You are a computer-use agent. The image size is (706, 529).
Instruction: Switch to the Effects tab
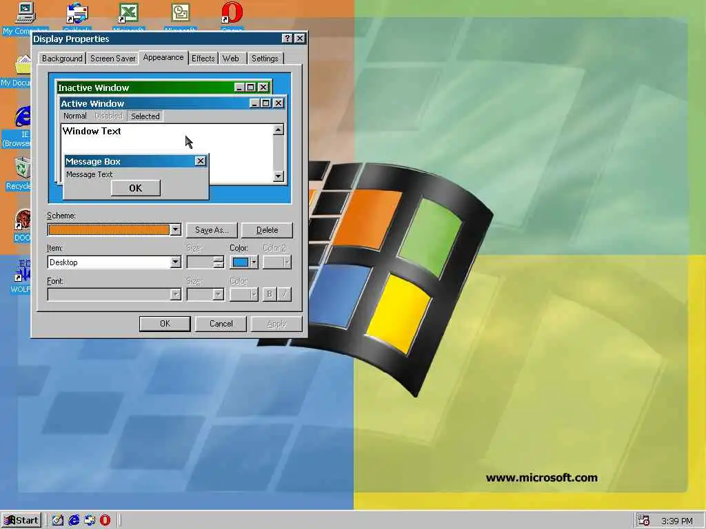click(203, 59)
